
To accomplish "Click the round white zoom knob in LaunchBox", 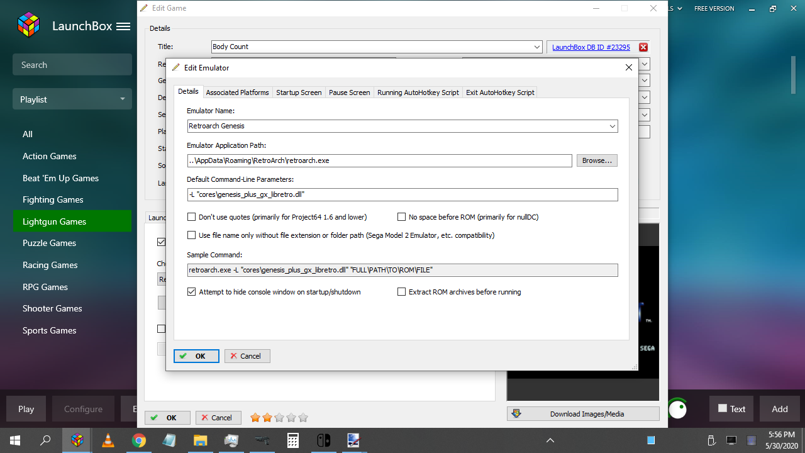I will point(677,410).
